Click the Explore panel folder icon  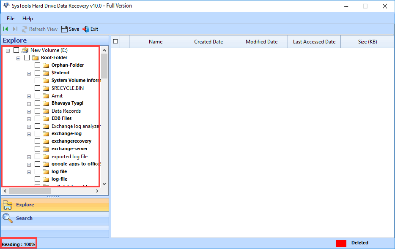point(8,205)
